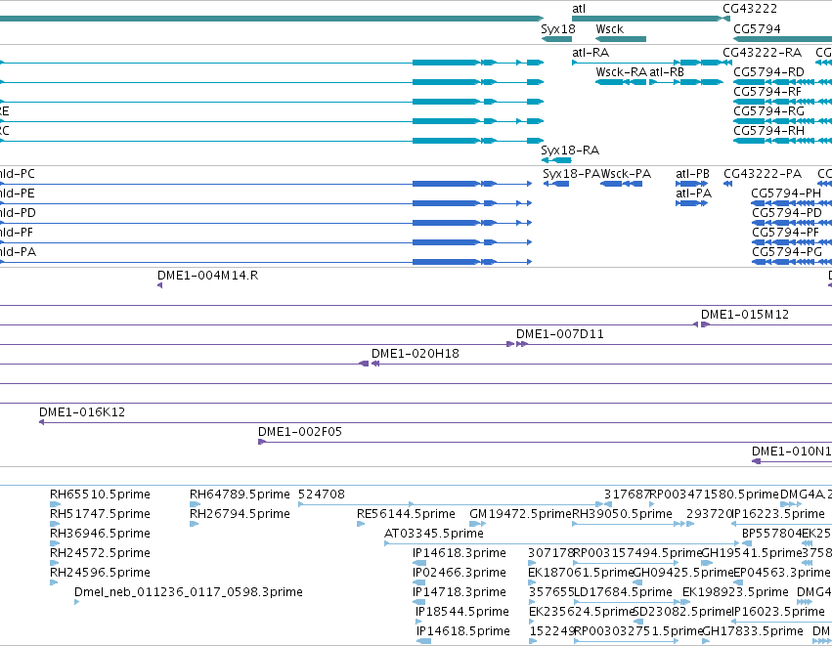
Task: Click the IP14618.3prime EST label
Action: coord(460,554)
